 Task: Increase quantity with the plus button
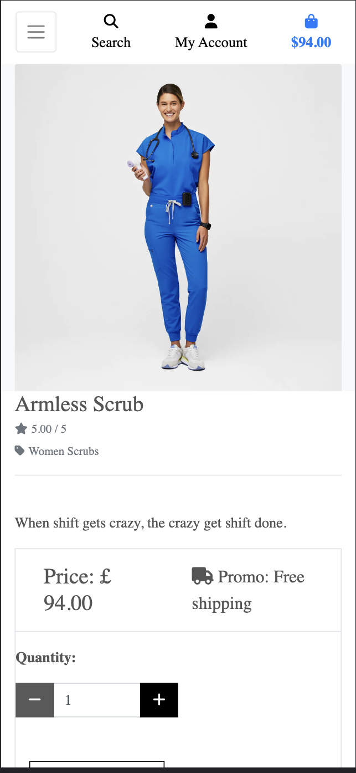point(159,700)
